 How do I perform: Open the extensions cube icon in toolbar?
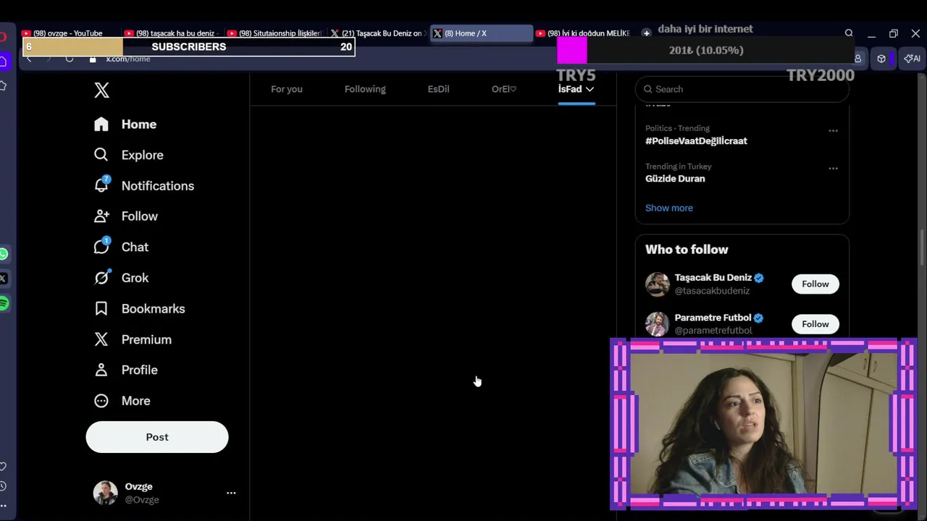[881, 59]
